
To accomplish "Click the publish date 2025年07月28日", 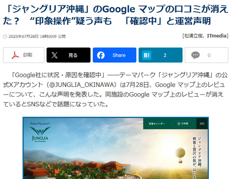I will point(23,37).
